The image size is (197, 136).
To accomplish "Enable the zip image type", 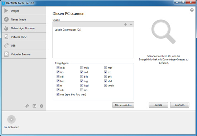I will (82, 90).
